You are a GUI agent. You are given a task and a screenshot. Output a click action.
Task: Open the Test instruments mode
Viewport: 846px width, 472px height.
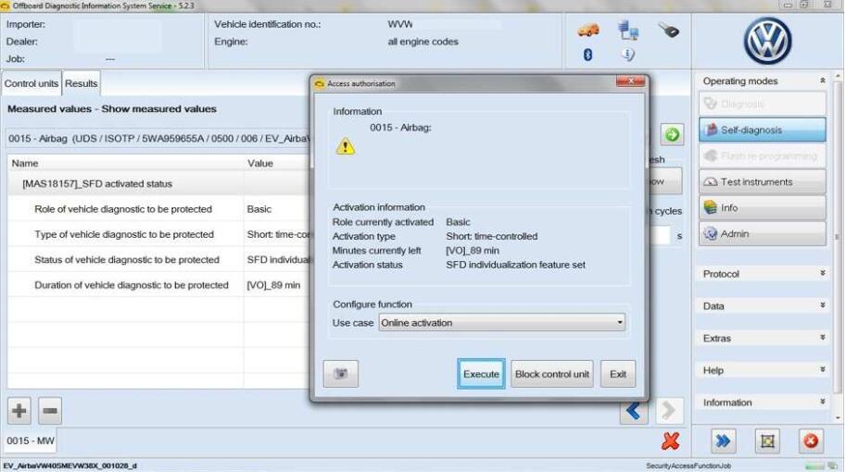pyautogui.click(x=762, y=182)
